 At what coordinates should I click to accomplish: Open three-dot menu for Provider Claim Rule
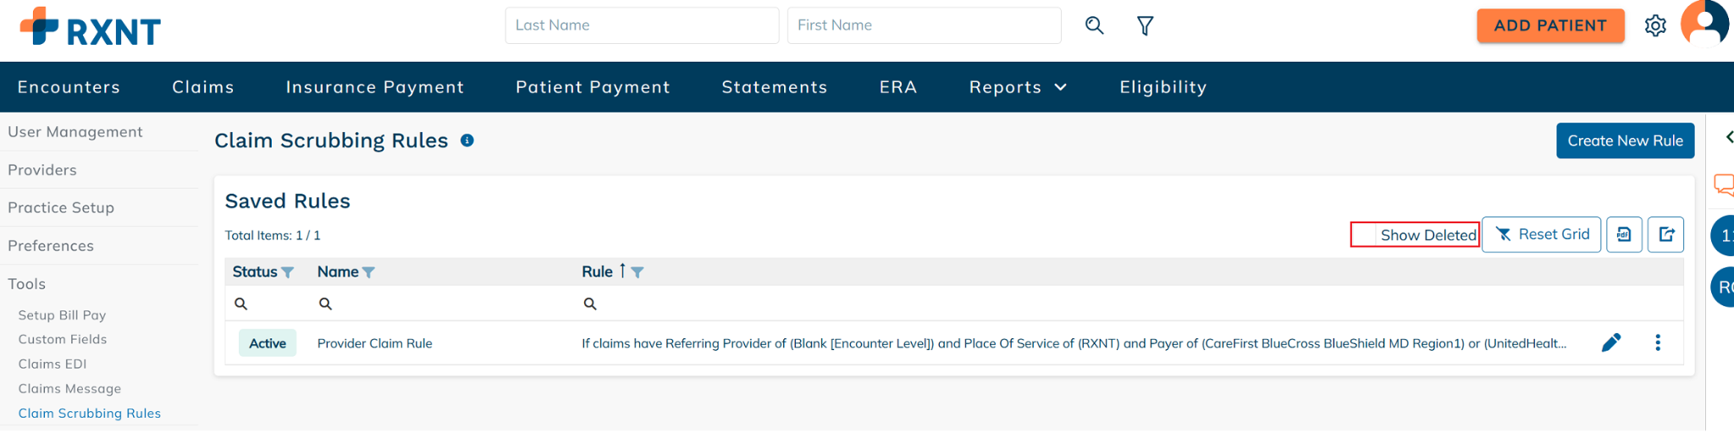click(x=1658, y=343)
